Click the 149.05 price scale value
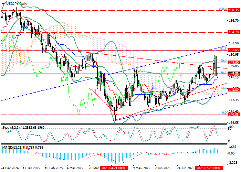The width and height of the screenshot is (241, 172). [x=234, y=66]
